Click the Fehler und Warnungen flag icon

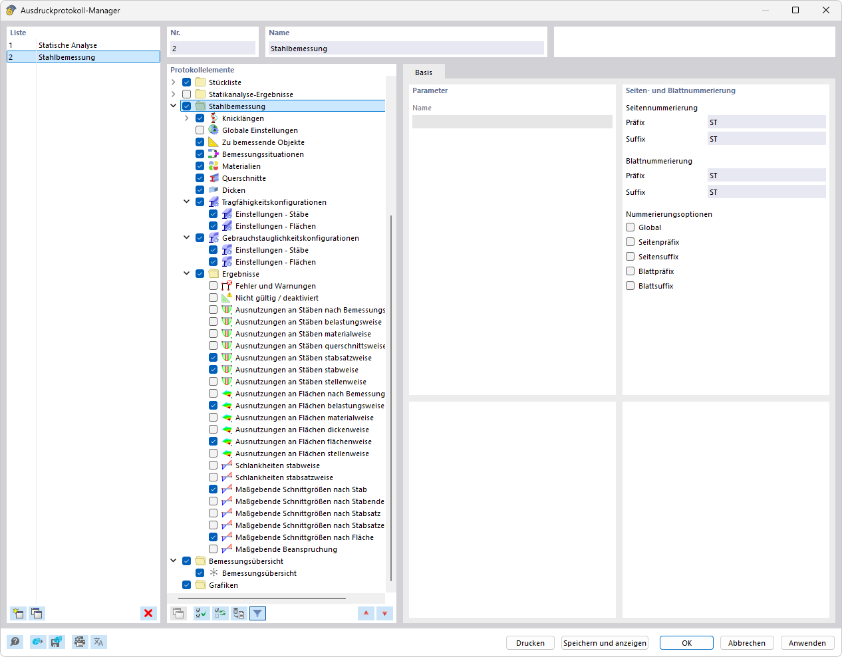[227, 286]
